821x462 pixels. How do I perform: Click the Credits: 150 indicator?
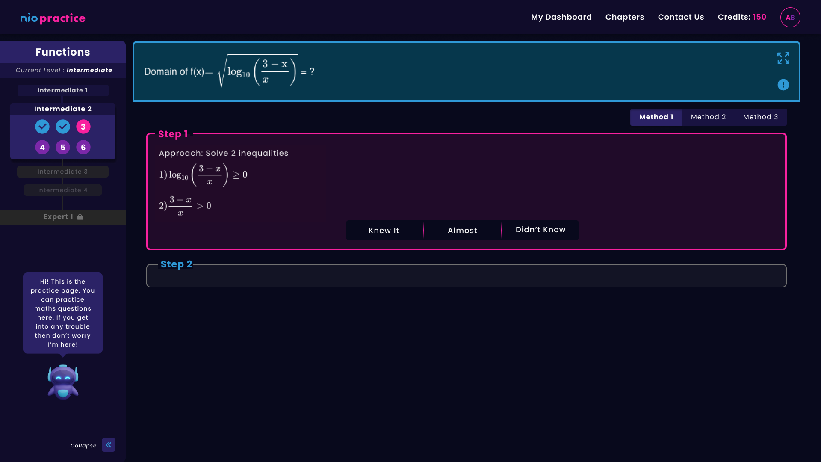click(x=742, y=17)
